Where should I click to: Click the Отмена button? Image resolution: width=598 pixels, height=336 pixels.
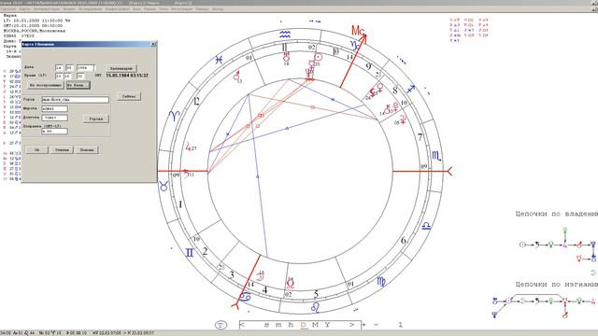pos(62,149)
